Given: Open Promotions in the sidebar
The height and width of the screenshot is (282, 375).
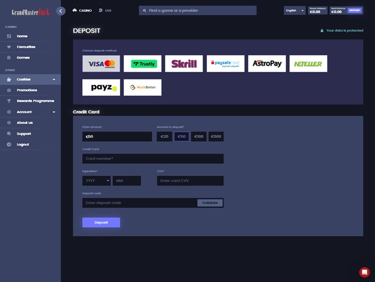Looking at the screenshot, I should (x=26, y=90).
